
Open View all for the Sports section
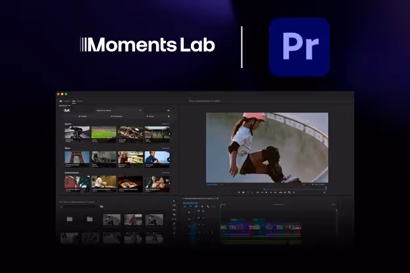pos(166,124)
